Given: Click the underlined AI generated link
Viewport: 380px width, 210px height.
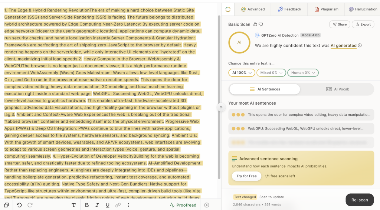Looking at the screenshot, I should click(x=343, y=46).
